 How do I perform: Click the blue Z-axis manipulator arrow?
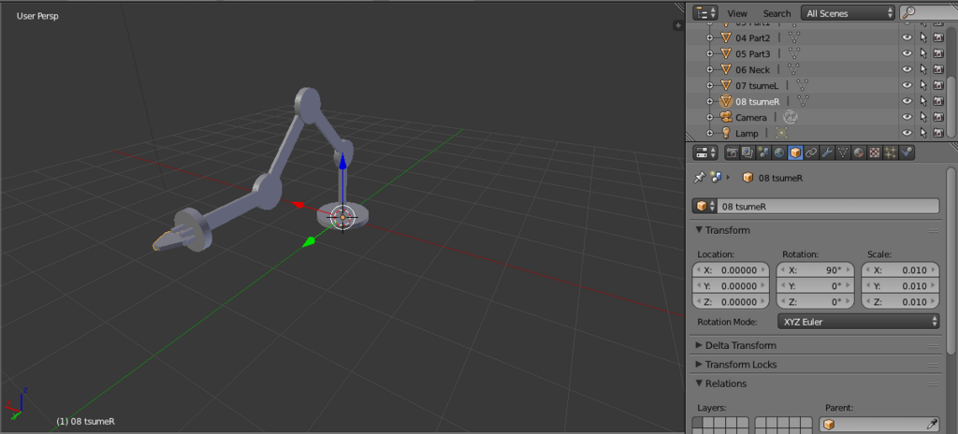342,161
